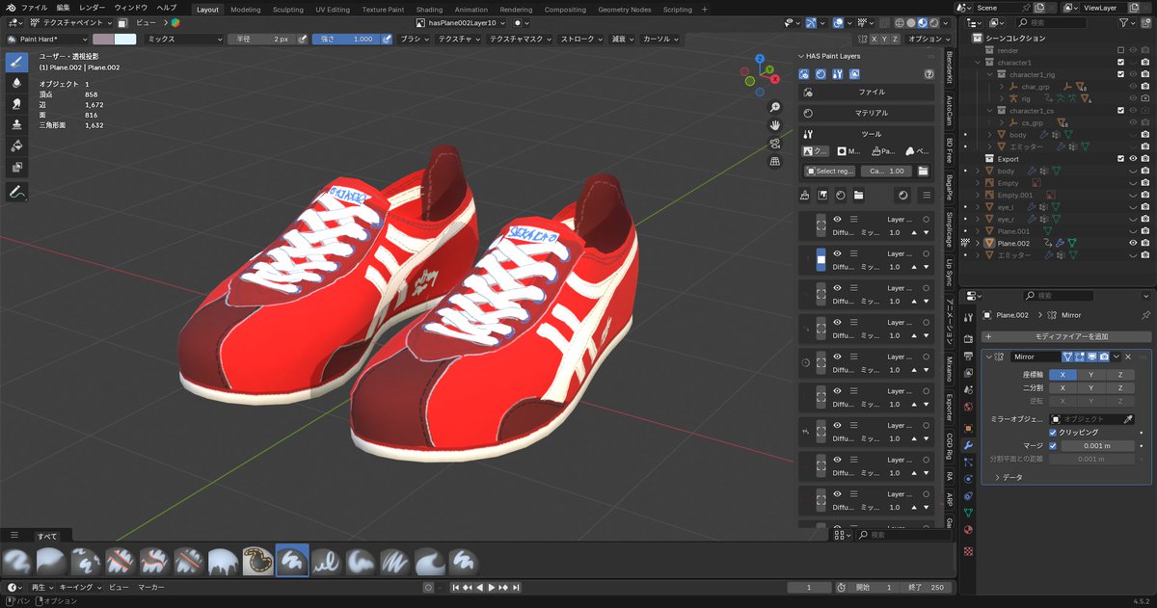Toggle Mirror modifier edit mode display icon
Screen dimensions: 1157x608
coord(1080,357)
